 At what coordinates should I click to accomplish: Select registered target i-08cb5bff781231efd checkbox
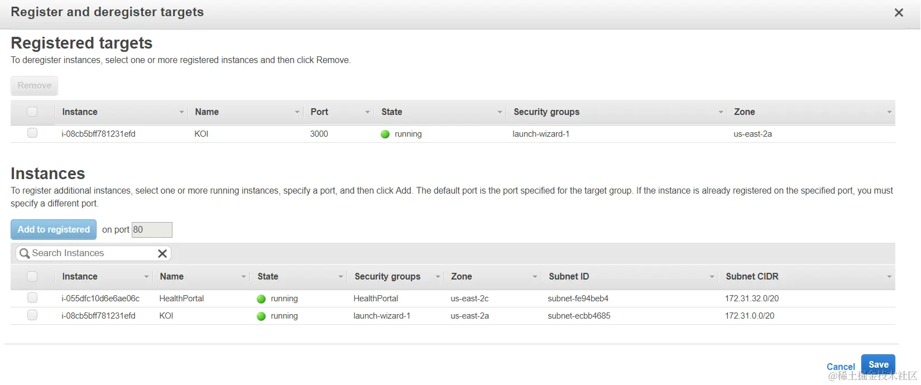coord(32,133)
